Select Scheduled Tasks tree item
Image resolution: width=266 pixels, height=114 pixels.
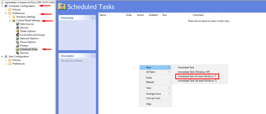(x=29, y=49)
